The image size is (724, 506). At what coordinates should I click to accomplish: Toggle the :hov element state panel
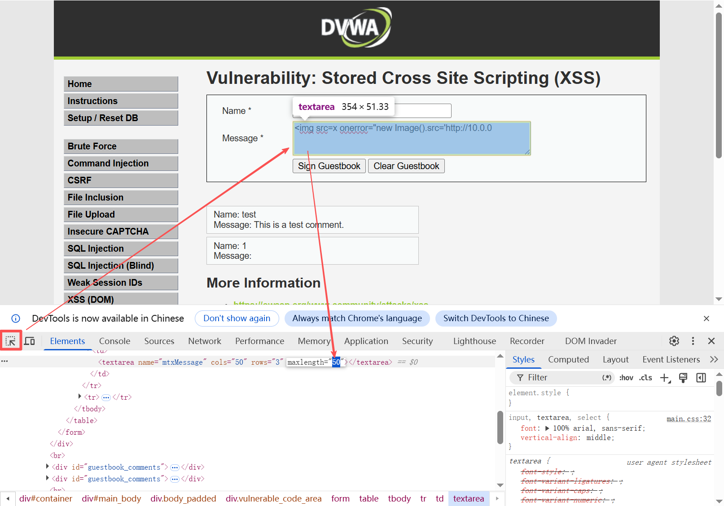point(626,378)
